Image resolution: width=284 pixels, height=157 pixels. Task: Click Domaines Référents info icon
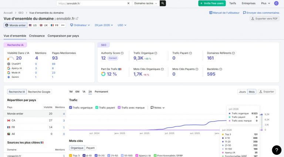coord(233,53)
